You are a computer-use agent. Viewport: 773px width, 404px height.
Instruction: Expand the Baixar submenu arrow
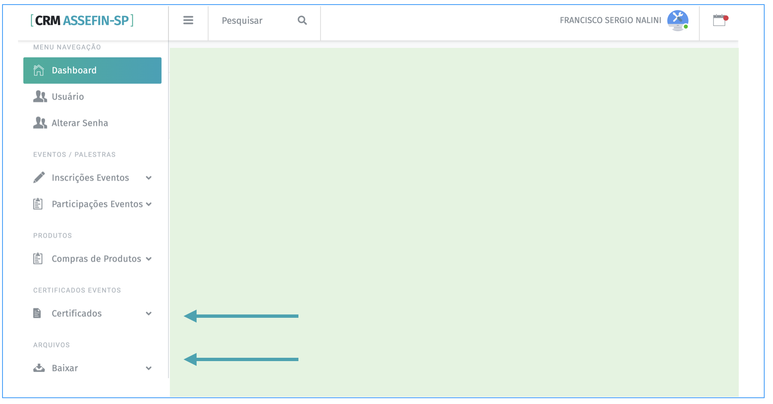(149, 368)
